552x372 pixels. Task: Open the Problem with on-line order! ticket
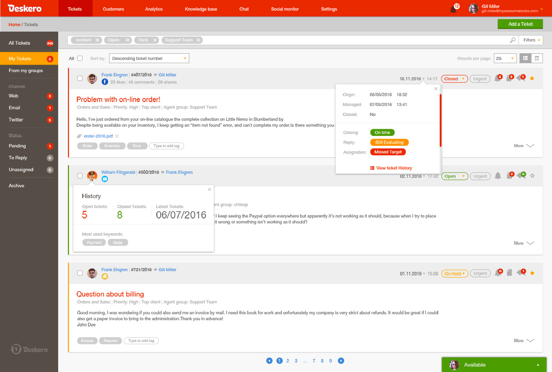click(x=118, y=99)
